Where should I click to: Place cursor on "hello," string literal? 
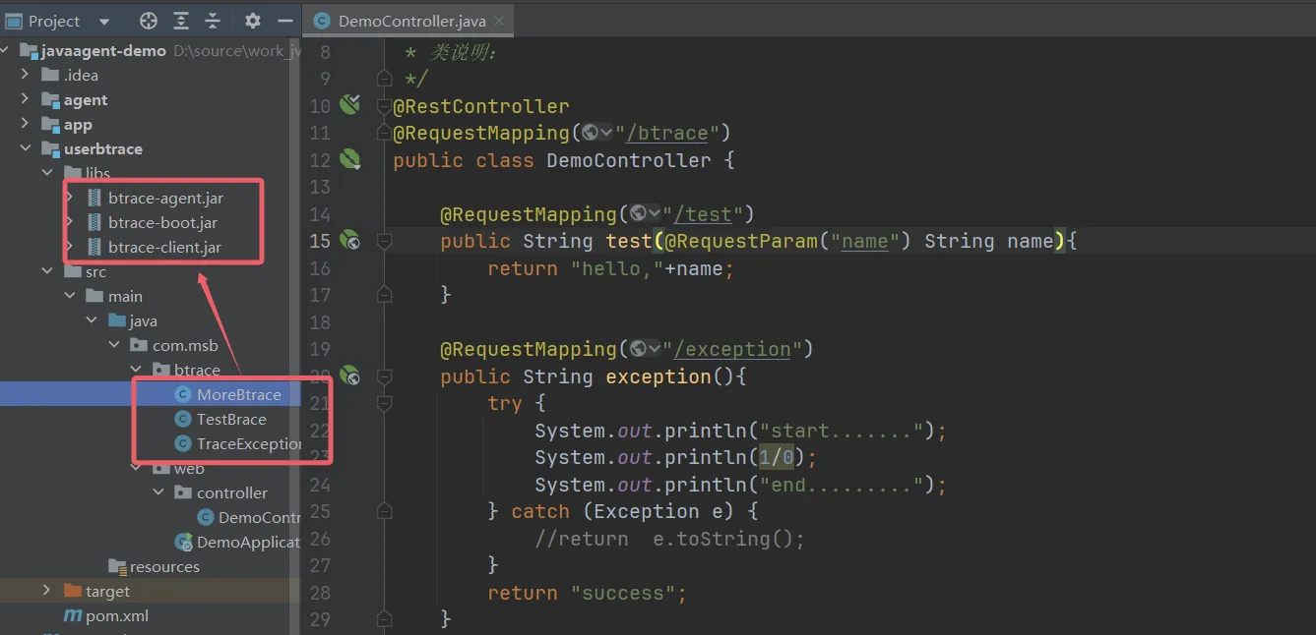[617, 268]
